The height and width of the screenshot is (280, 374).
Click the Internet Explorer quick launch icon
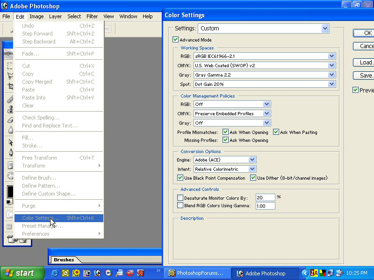55,273
